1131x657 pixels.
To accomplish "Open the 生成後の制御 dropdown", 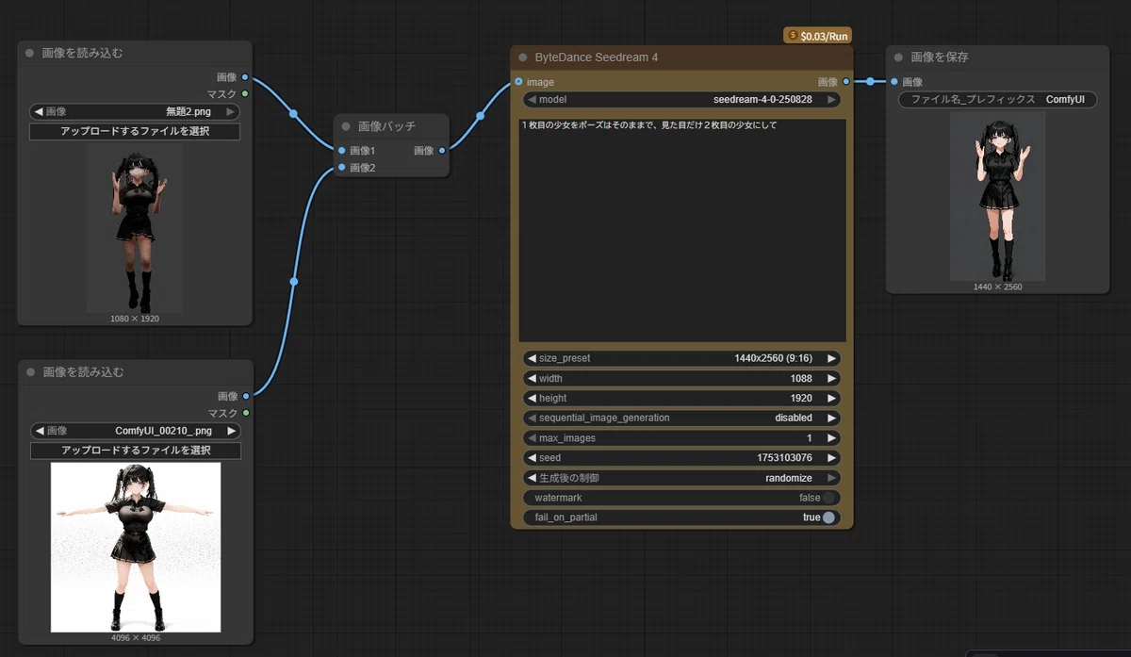I will (681, 478).
